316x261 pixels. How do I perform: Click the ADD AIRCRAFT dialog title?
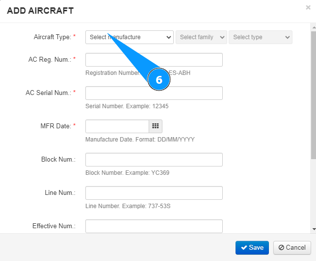40,10
